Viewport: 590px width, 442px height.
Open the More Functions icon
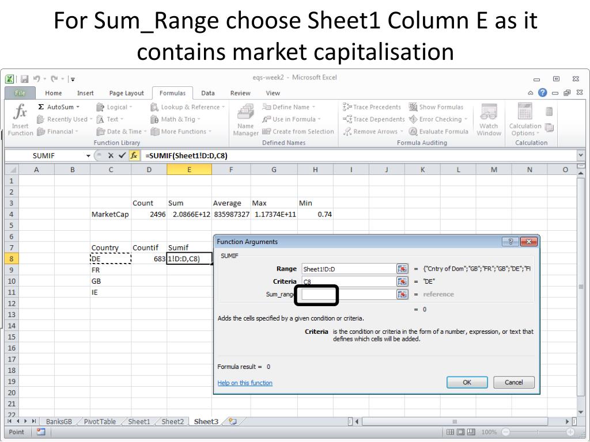pos(154,132)
